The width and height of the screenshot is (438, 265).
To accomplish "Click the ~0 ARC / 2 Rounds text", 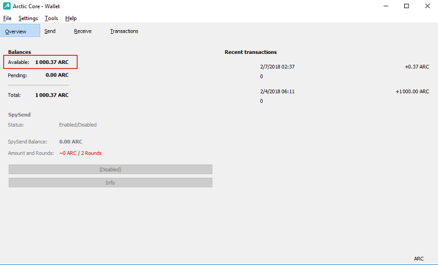I will click(81, 153).
